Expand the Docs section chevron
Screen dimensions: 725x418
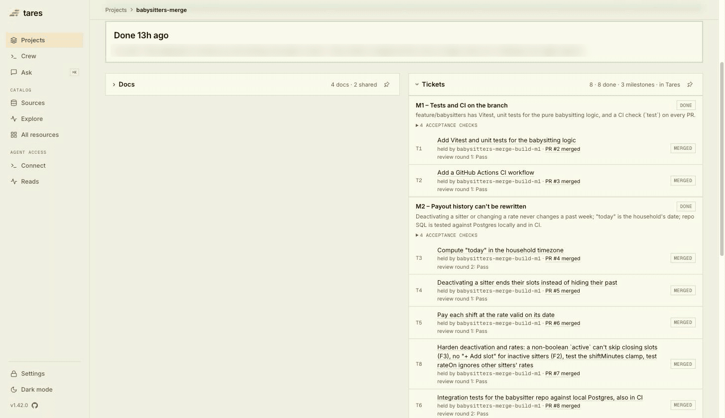114,85
